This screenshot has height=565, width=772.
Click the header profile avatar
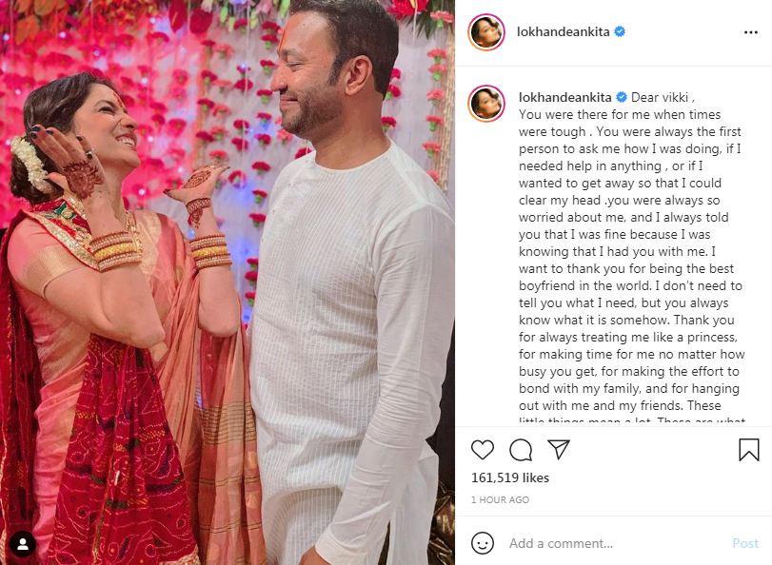click(x=486, y=32)
